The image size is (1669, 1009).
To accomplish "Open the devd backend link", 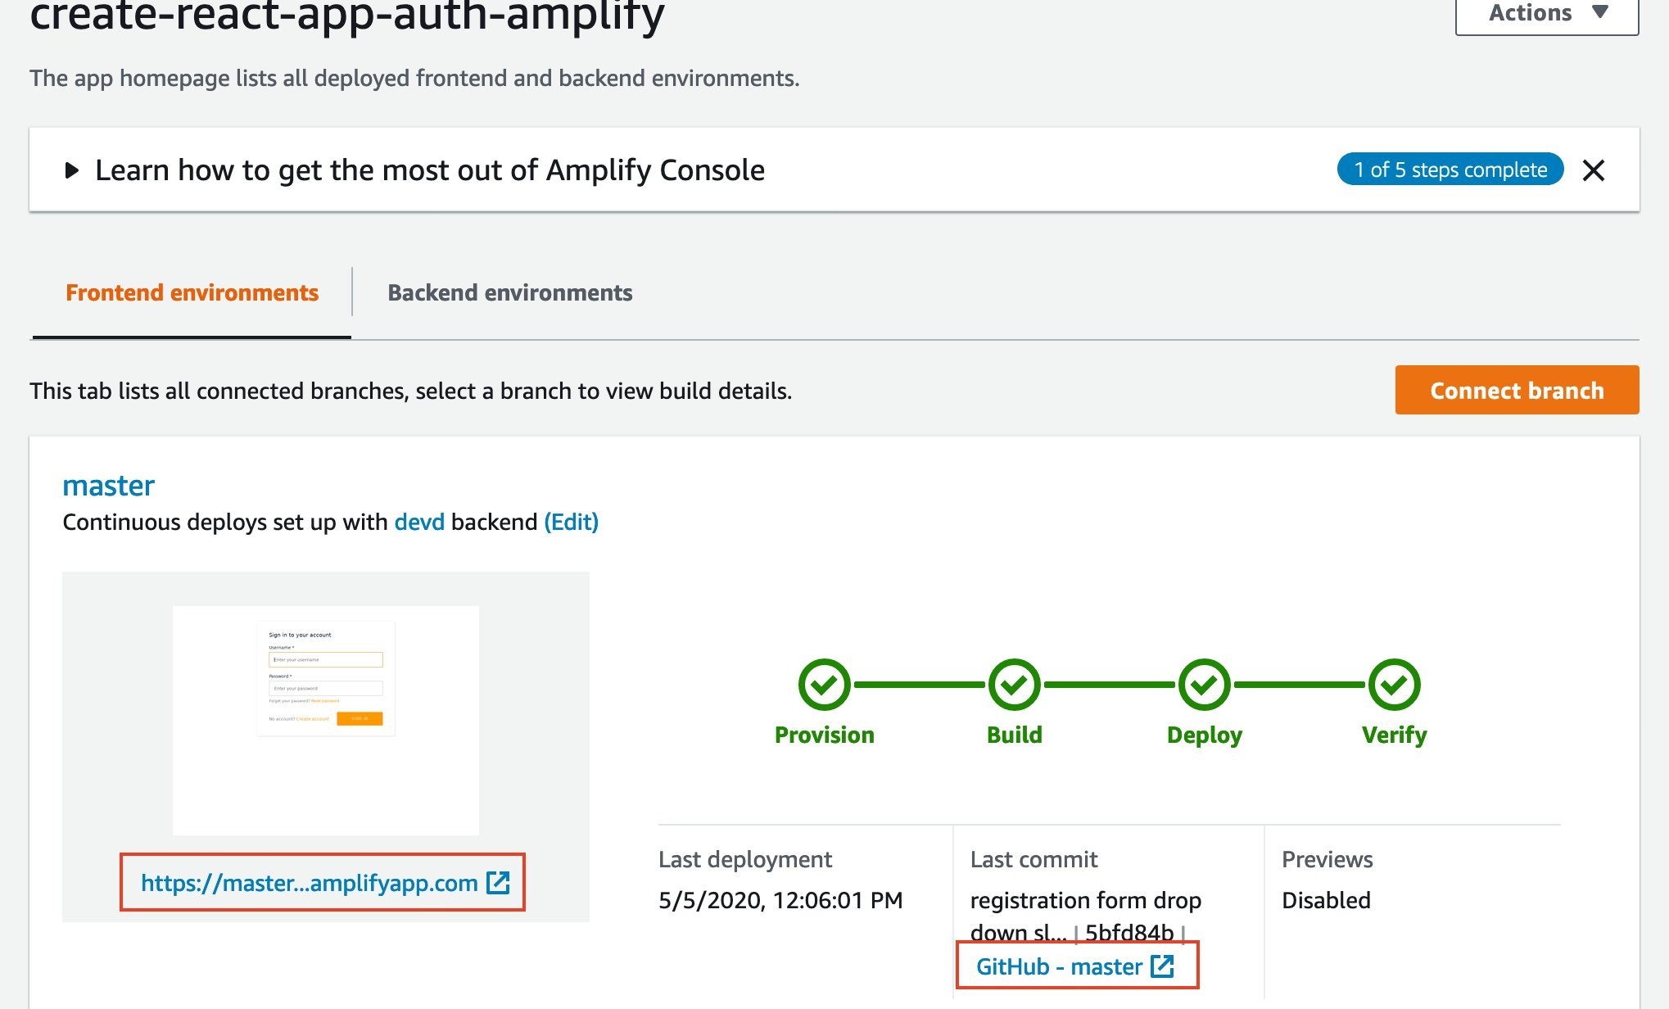I will tap(419, 523).
